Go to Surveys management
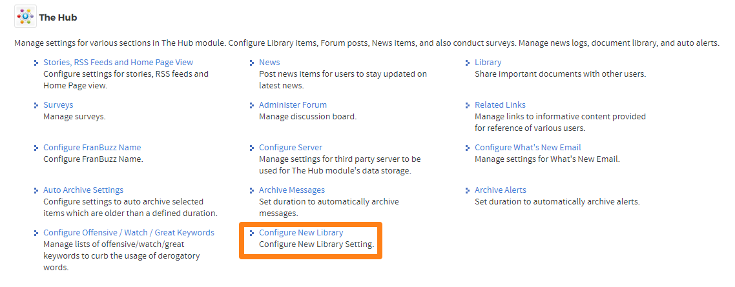The width and height of the screenshot is (735, 287). 58,105
